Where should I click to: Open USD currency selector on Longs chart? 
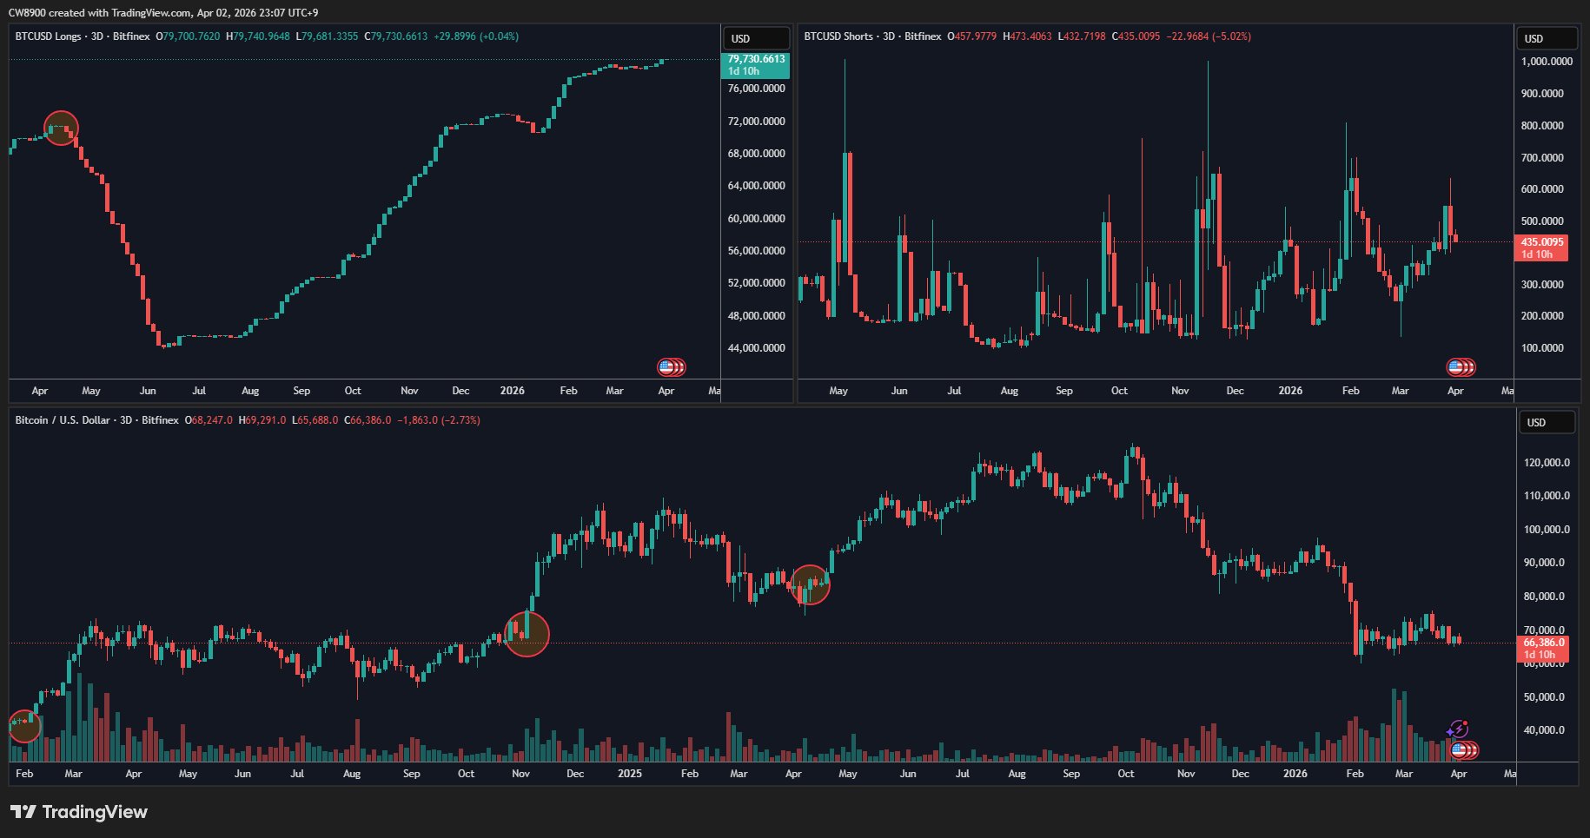point(756,38)
